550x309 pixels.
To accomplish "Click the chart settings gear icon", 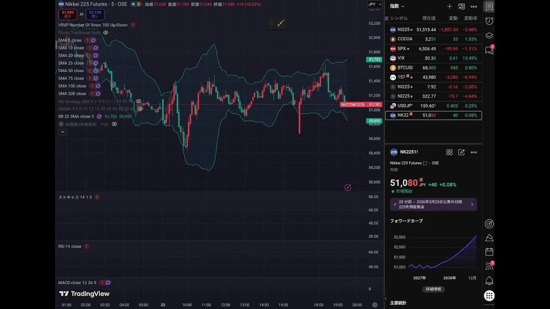I will pyautogui.click(x=375, y=305).
